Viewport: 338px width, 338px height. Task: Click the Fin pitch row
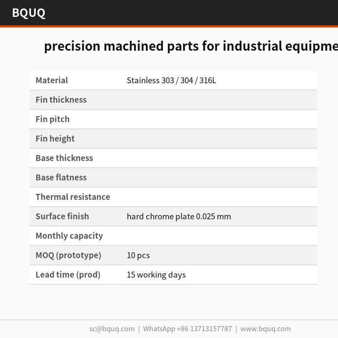[x=173, y=119]
